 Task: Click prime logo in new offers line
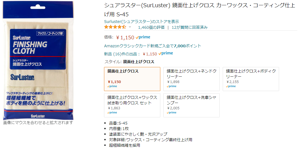(166, 53)
